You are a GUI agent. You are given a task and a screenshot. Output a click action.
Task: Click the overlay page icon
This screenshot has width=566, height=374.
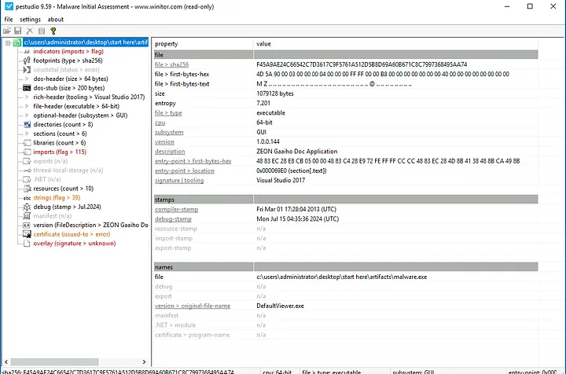[27, 244]
